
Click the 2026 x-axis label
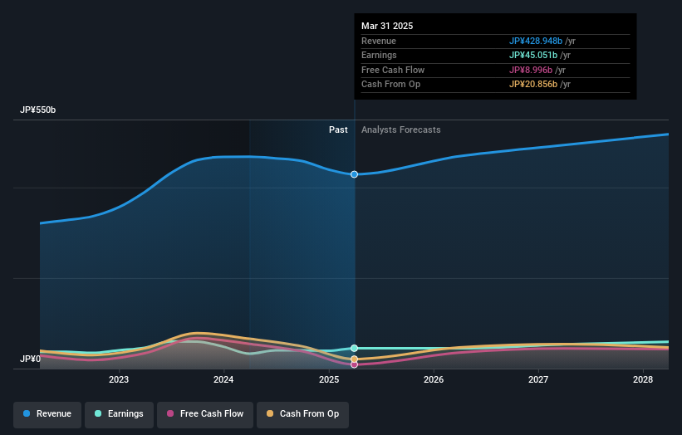pos(434,380)
